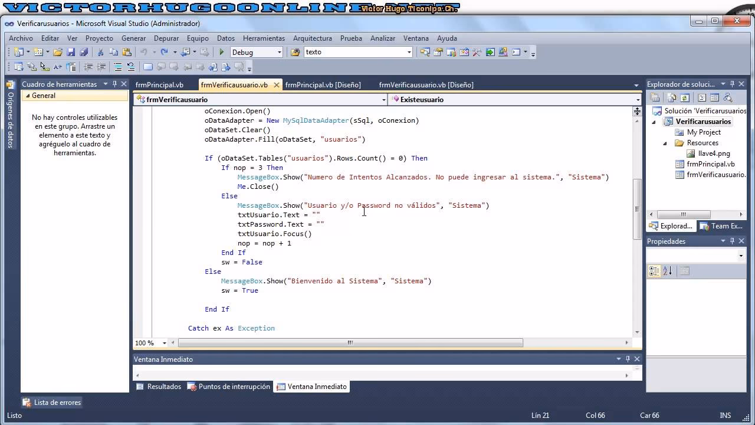Click the Undo arrow icon

143,52
